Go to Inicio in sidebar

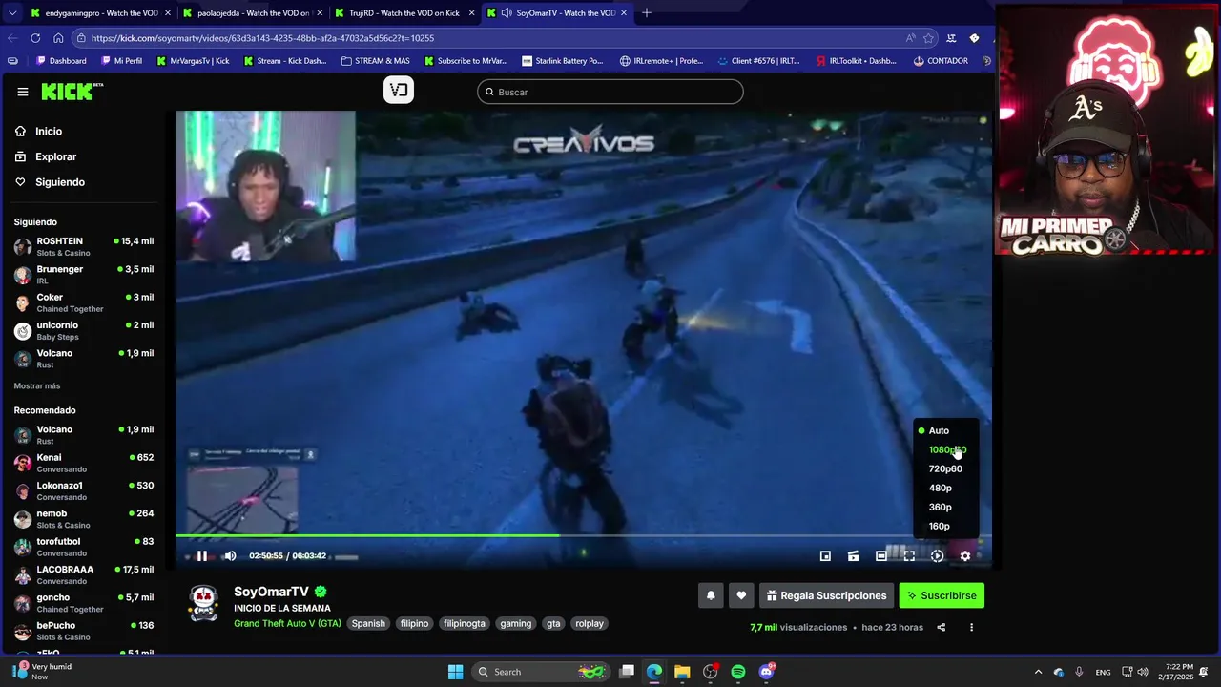[x=49, y=131]
